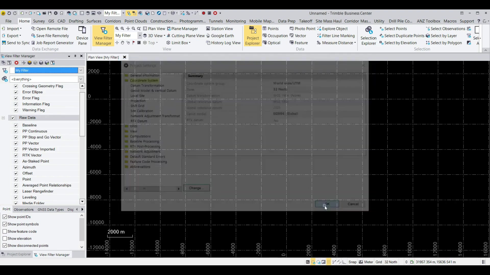Screen dimensions: 490x275
Task: Select Coordinate System in Project Settings tree
Action: click(x=144, y=81)
